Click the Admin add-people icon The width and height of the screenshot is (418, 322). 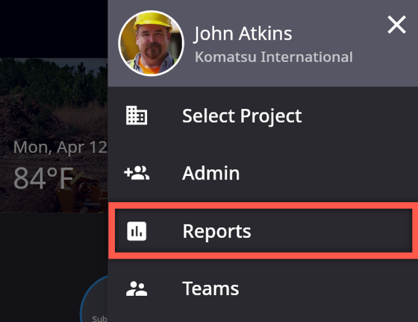pyautogui.click(x=137, y=173)
